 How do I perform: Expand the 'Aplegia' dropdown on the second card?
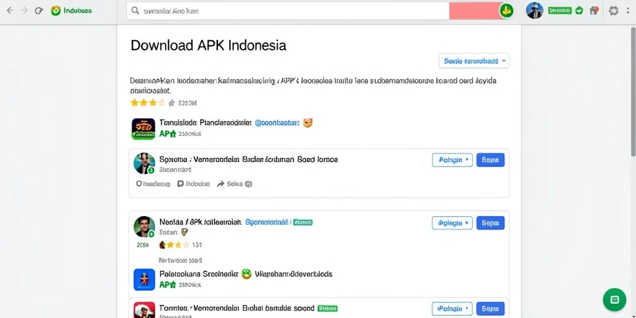pyautogui.click(x=452, y=223)
